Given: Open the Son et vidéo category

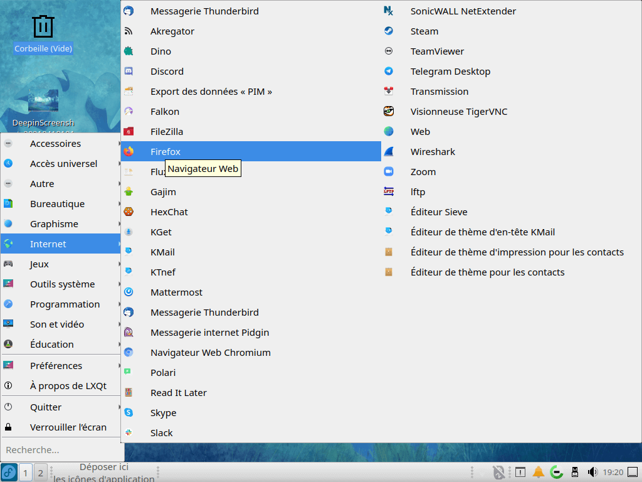Looking at the screenshot, I should coord(61,324).
